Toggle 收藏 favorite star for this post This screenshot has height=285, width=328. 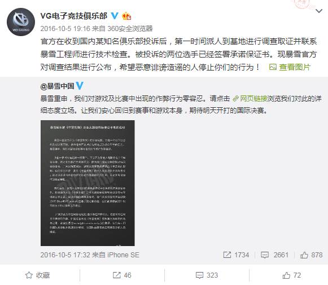[38, 275]
